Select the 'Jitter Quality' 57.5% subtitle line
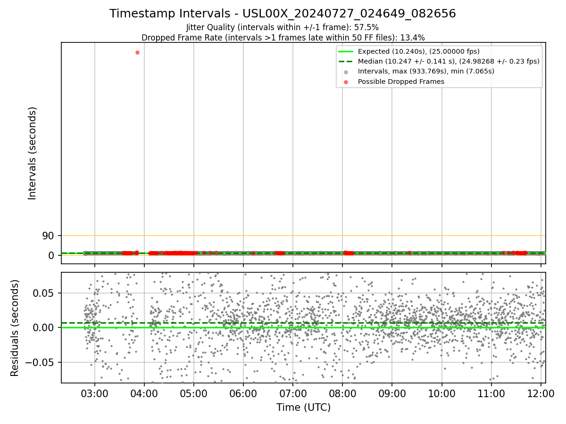Viewport: 566px width, 424px height. (283, 27)
